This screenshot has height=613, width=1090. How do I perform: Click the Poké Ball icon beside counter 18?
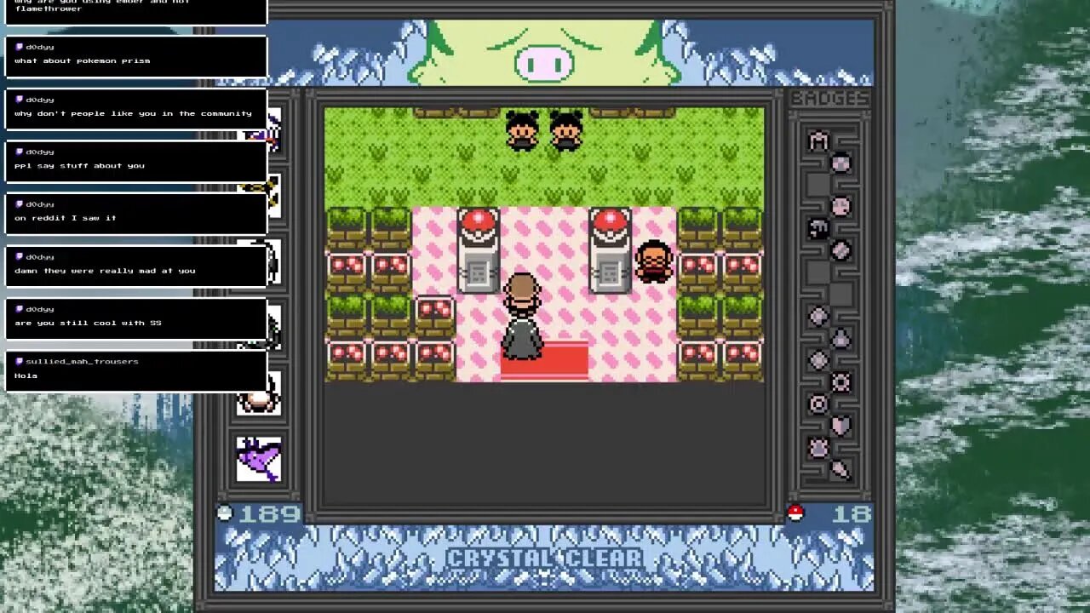(795, 513)
